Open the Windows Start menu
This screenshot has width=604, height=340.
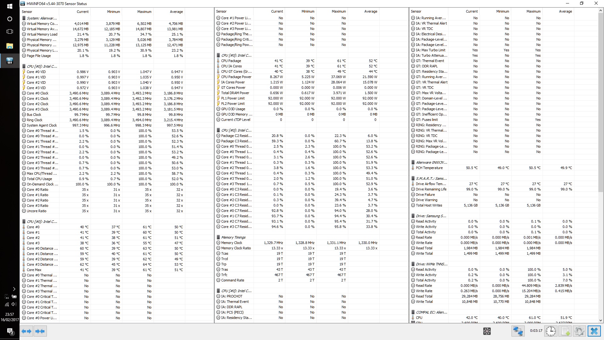point(9,6)
